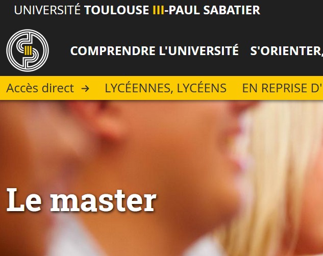The width and height of the screenshot is (323, 256).
Task: Click PAUL SABATIER in the header title
Action: 214,10
